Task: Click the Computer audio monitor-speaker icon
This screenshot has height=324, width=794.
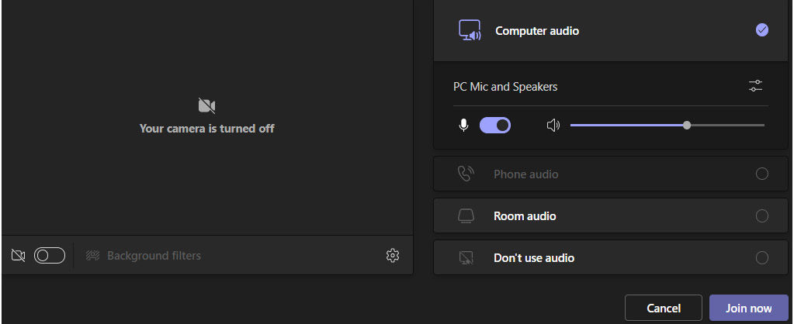Action: pyautogui.click(x=470, y=30)
